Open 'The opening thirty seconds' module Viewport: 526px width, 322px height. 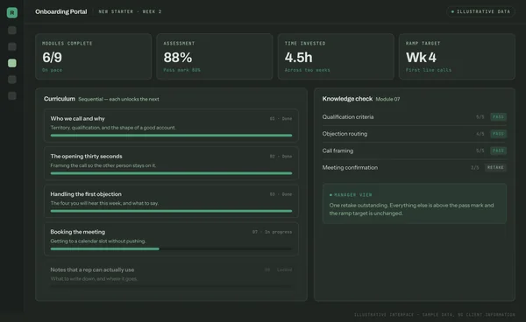(x=171, y=164)
